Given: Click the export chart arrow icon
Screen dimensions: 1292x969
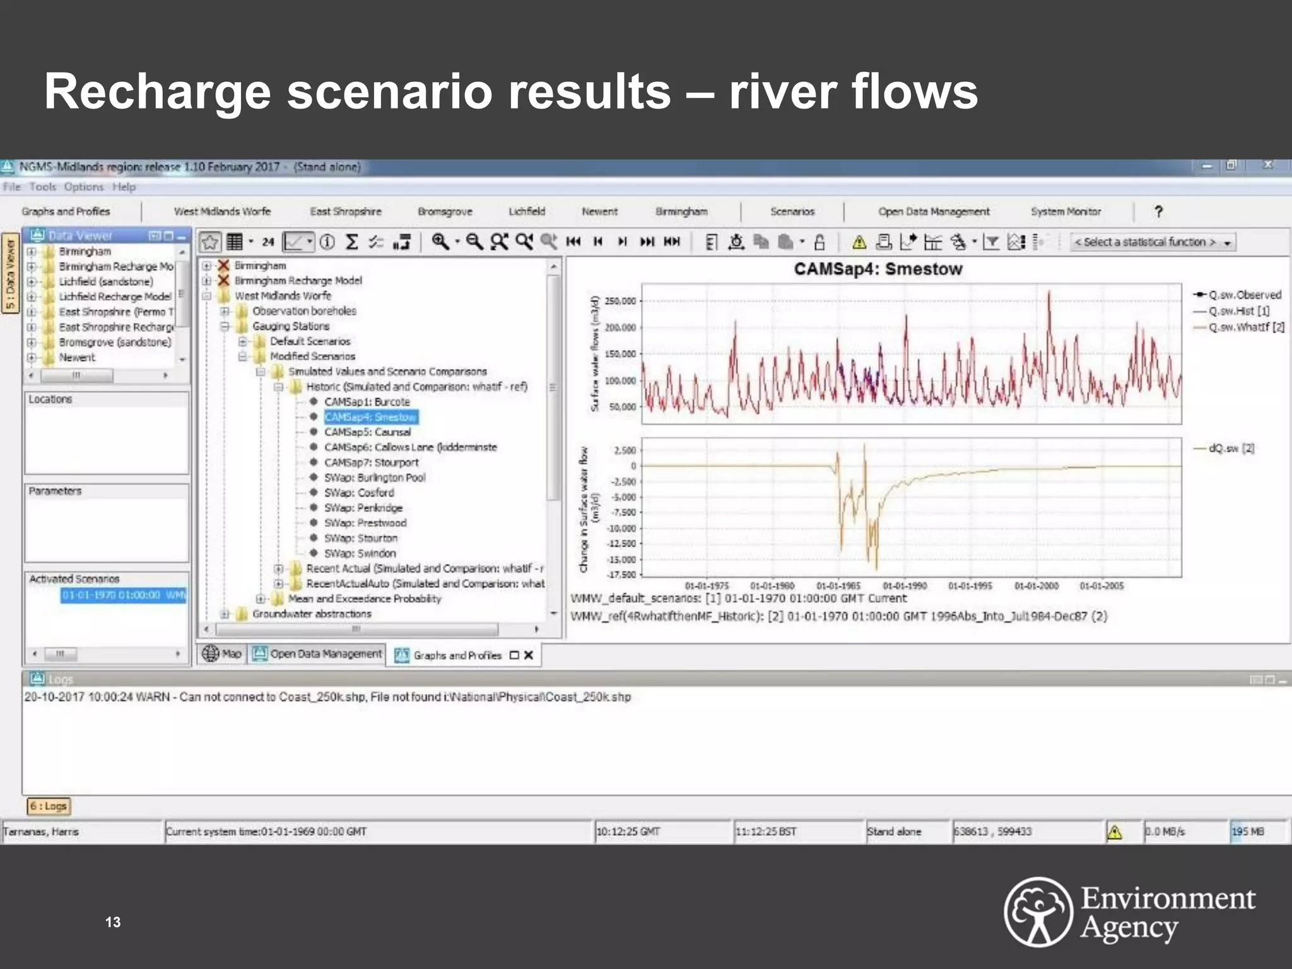Looking at the screenshot, I should pos(908,242).
